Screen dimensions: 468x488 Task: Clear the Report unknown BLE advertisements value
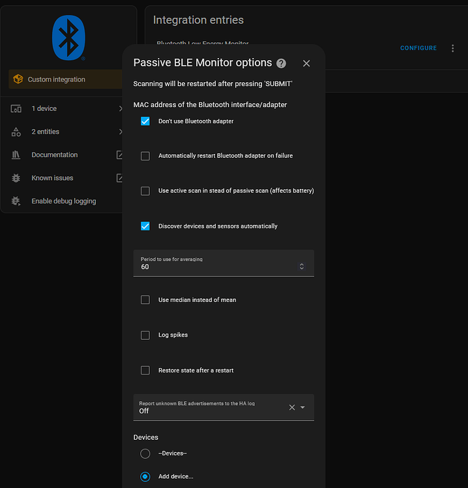[x=292, y=408]
